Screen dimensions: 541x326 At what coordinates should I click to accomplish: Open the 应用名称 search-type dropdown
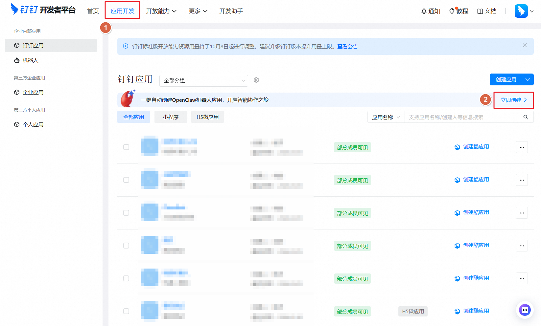click(x=386, y=117)
